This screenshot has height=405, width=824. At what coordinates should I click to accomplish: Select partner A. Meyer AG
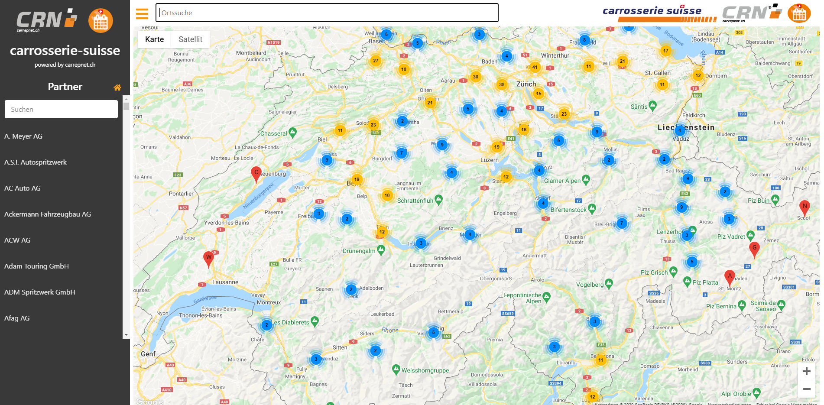coord(23,136)
